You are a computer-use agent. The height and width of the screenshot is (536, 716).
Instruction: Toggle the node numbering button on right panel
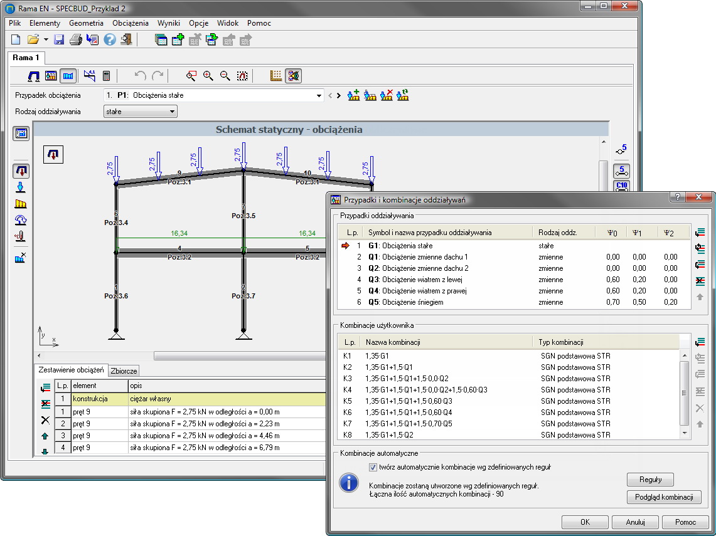(621, 150)
